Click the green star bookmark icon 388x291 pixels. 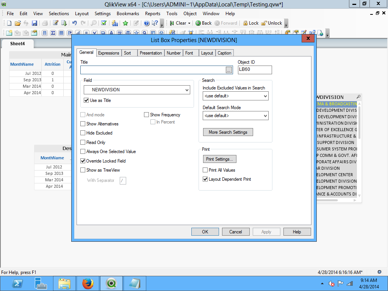(x=125, y=23)
